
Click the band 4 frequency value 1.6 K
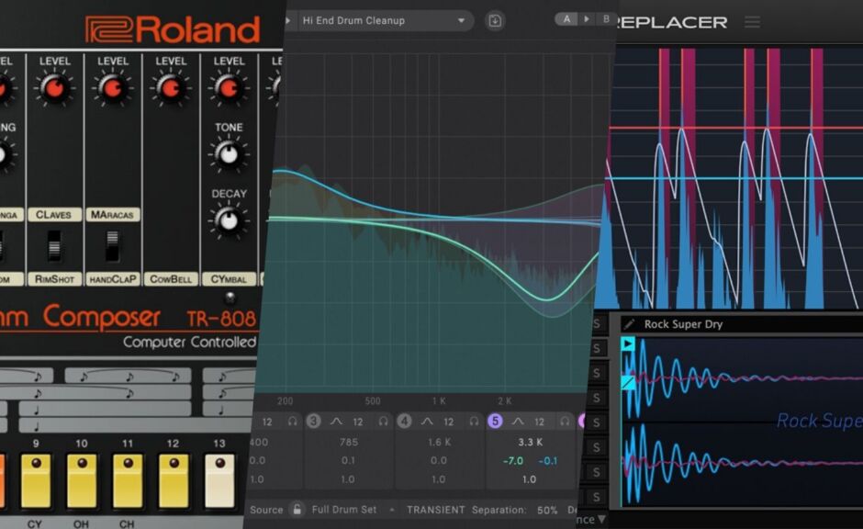pos(439,442)
